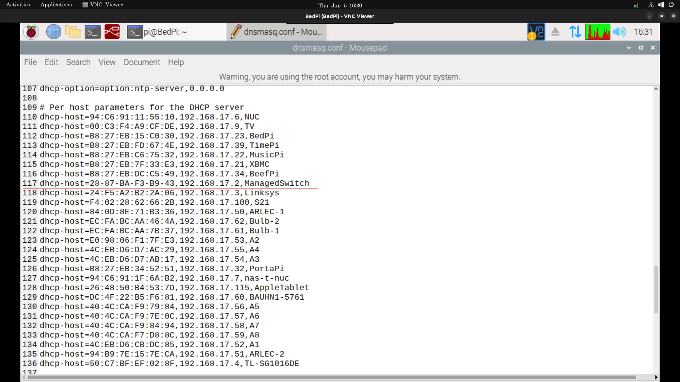Screen dimensions: 680x382
Task: Click the PortaPi entry on line 126
Action: [162, 269]
